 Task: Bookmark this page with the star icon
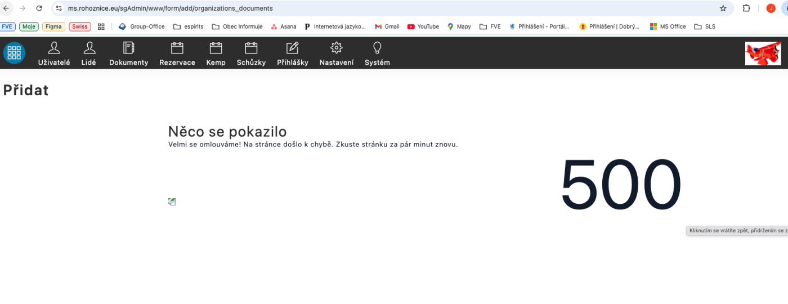(x=723, y=8)
